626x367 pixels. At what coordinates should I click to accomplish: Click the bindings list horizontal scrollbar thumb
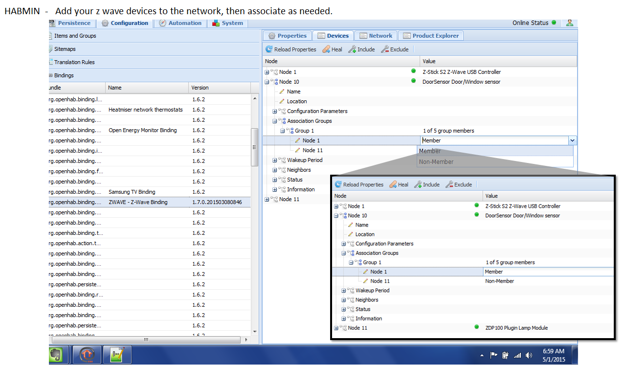pos(145,340)
